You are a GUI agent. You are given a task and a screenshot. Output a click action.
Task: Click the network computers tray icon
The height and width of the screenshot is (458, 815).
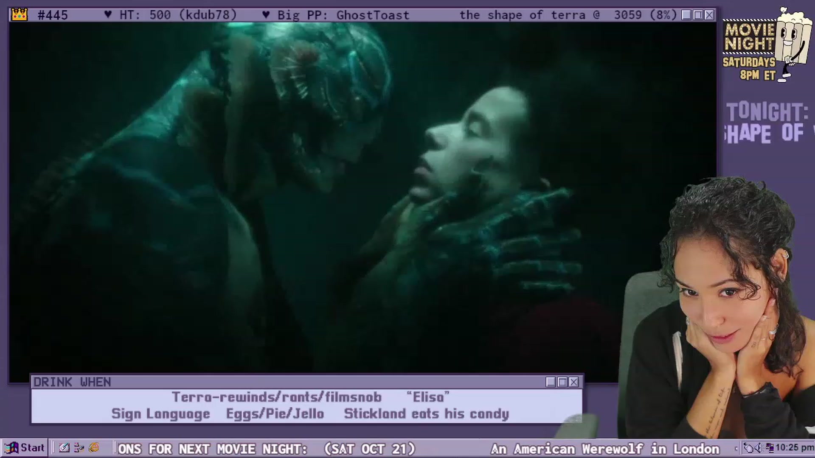click(769, 448)
